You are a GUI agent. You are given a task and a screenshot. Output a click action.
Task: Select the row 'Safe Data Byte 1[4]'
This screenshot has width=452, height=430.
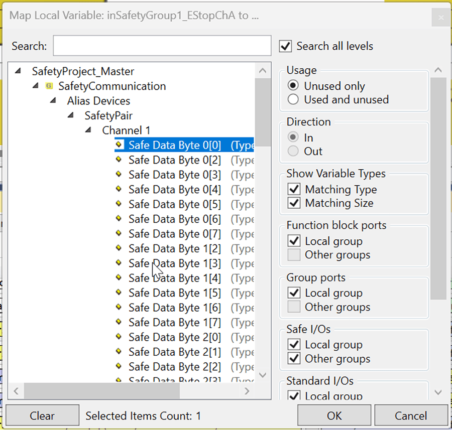pos(184,278)
